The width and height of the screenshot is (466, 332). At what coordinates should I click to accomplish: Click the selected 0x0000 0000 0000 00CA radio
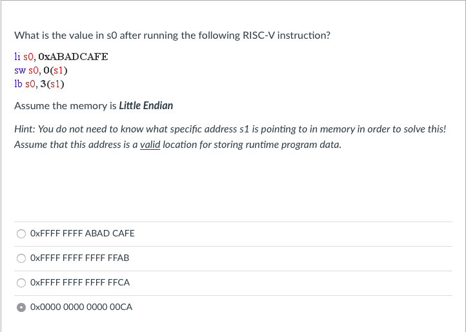21,307
